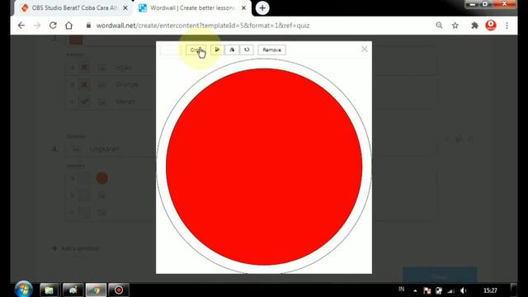Toggle the green checkmark beside Merah answer
The image size is (528, 297).
(x=84, y=101)
